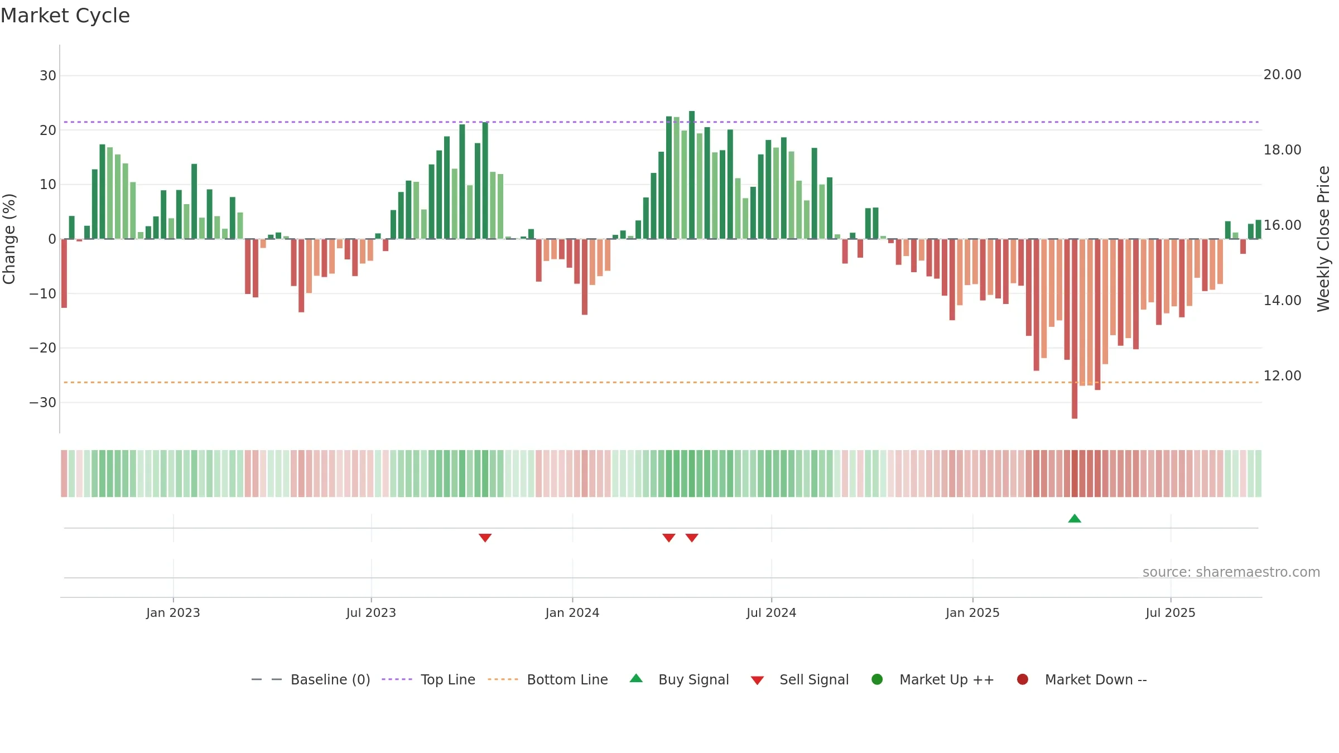
Task: Click the deepest red bar below −30
Action: click(x=1075, y=329)
